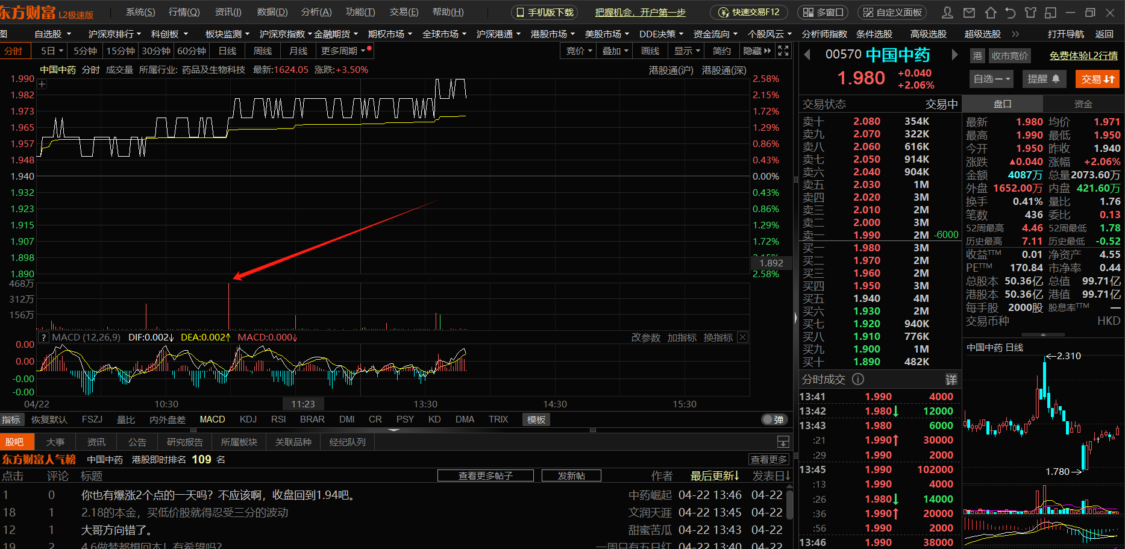Viewport: 1125px width, 549px height.
Task: Go to the home page icon
Action: 991,12
